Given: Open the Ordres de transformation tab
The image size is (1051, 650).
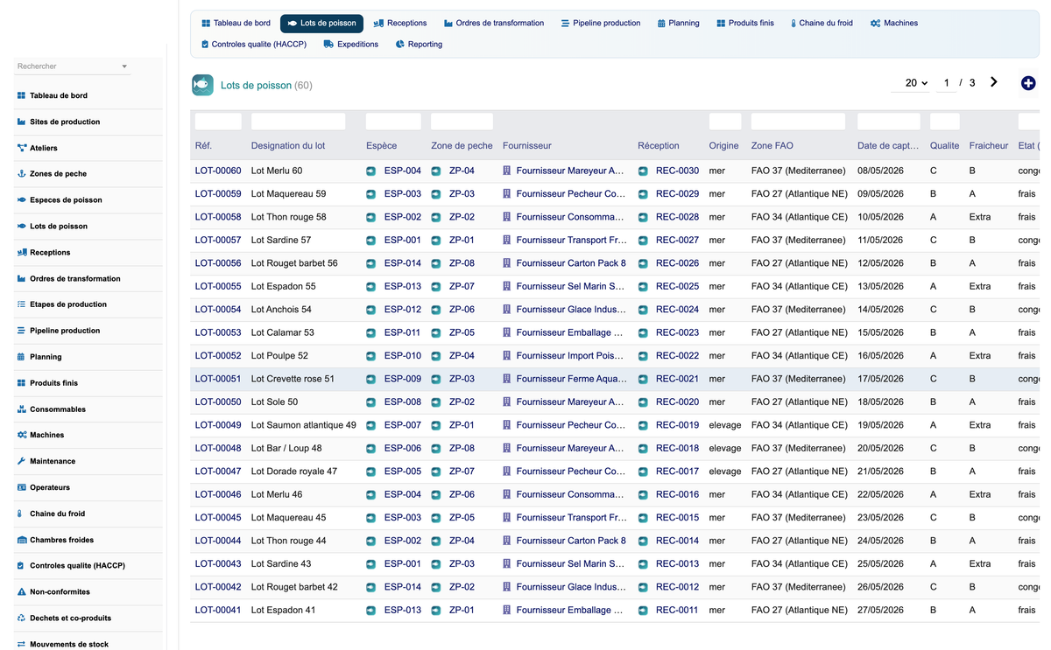Looking at the screenshot, I should (x=494, y=24).
